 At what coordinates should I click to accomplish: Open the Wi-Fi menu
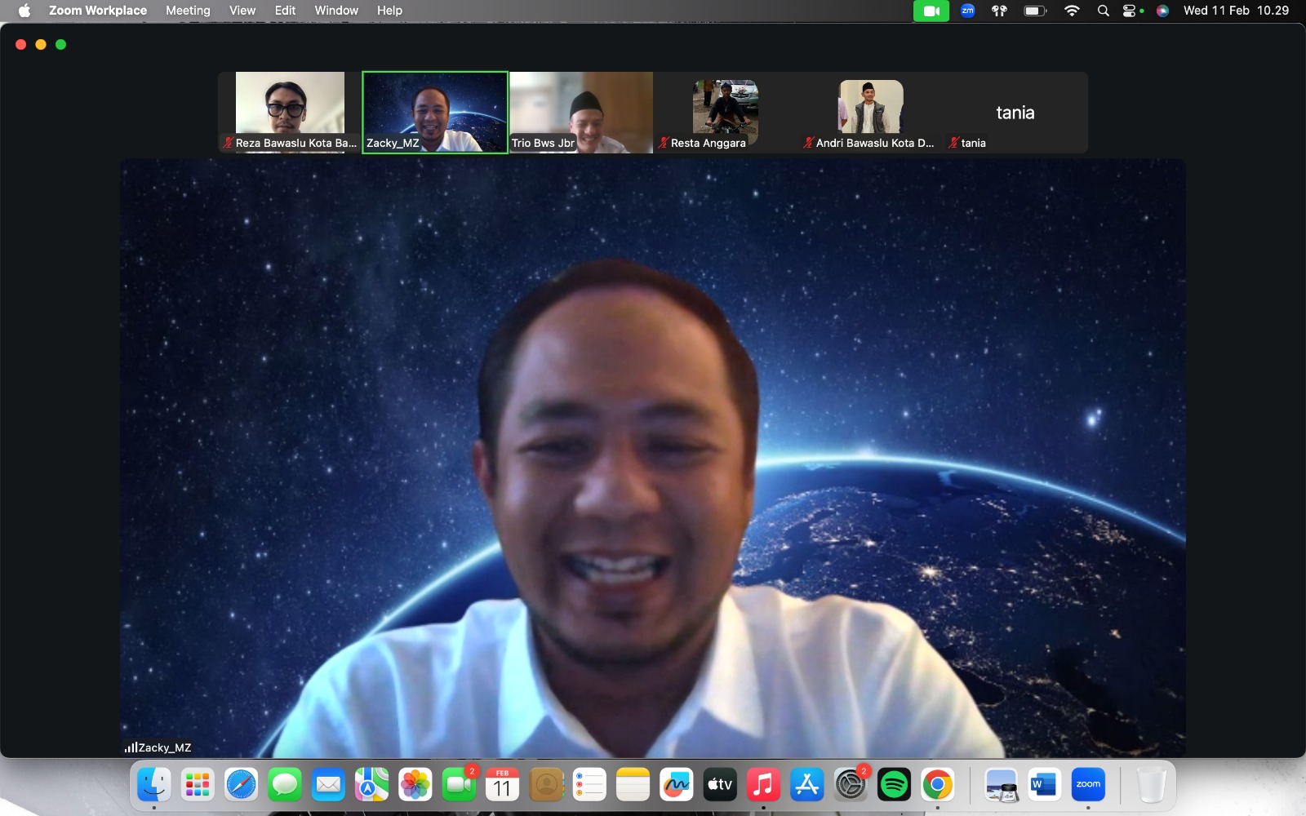pyautogui.click(x=1072, y=11)
